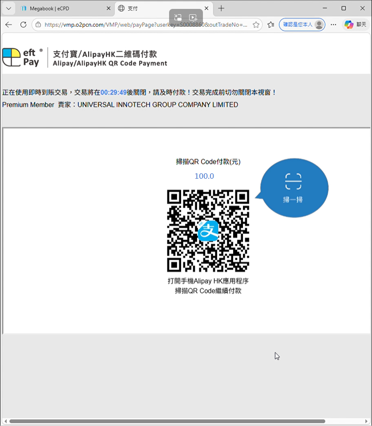Click the 100.0 payment amount
The height and width of the screenshot is (426, 372).
coord(204,176)
